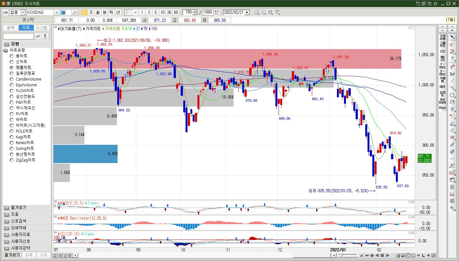459x261 pixels.
Task: Click the total count field showing 1000
Action: (x=208, y=13)
